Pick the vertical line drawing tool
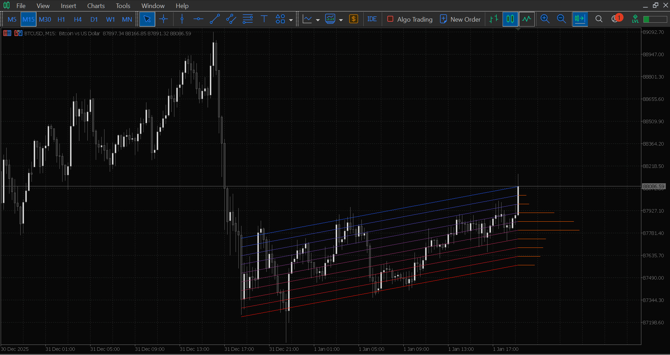Image resolution: width=670 pixels, height=355 pixels. (x=182, y=19)
